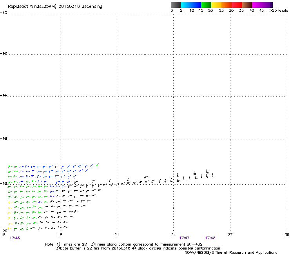The image size is (290, 255).
Task: Click the note 'Data buffer is 22 hrs'
Action: [80, 248]
